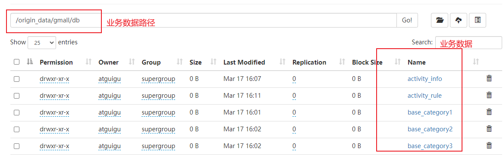This screenshot has width=503, height=155.
Task: Click owner atguigu in base_category1 row
Action: (x=110, y=112)
